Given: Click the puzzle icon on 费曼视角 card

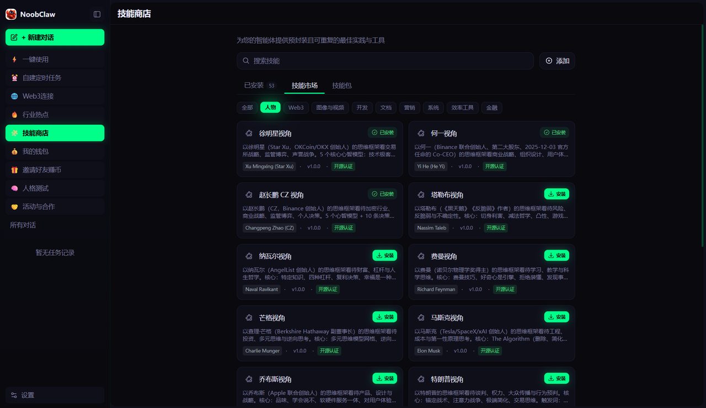Looking at the screenshot, I should pyautogui.click(x=421, y=256).
